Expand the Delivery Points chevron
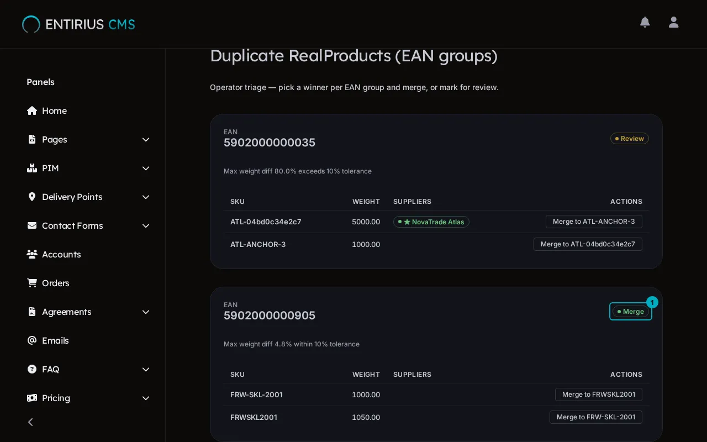The image size is (707, 442). click(146, 197)
